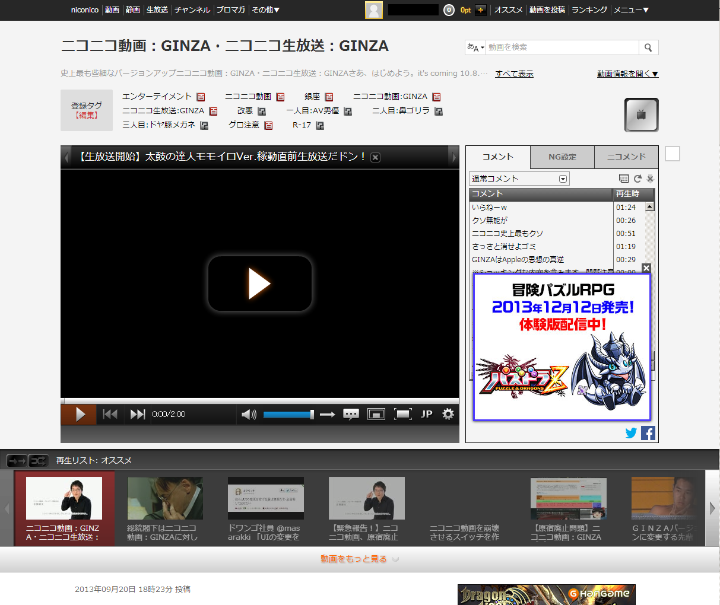
Task: Jump to the previous video with skip-back icon
Action: [110, 414]
